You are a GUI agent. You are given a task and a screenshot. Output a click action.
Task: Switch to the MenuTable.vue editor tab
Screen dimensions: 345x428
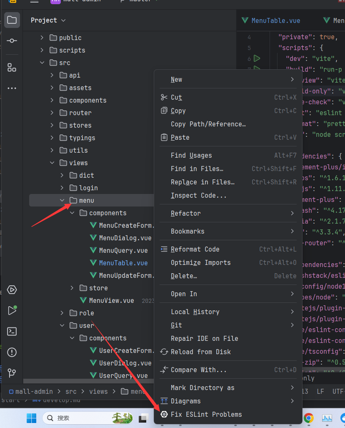click(275, 20)
